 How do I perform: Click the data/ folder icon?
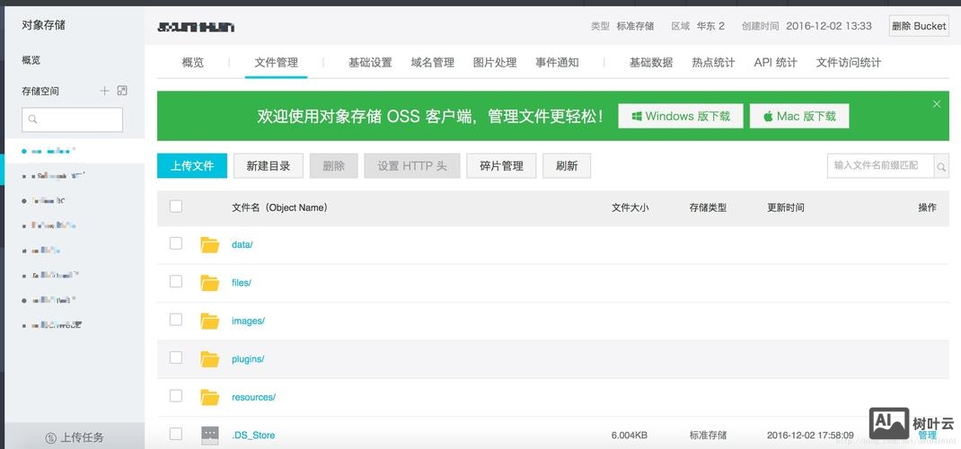[x=210, y=244]
